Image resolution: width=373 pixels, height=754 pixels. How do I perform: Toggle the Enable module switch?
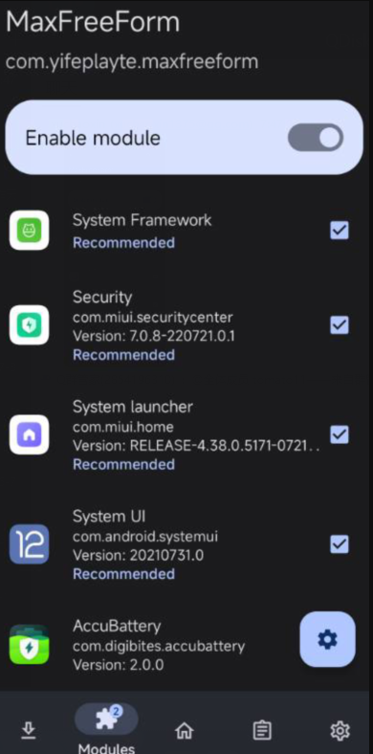point(316,138)
